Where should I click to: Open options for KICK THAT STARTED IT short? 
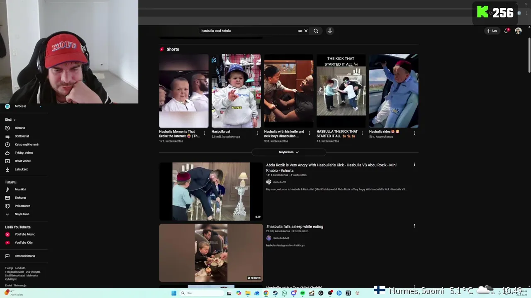(x=362, y=133)
